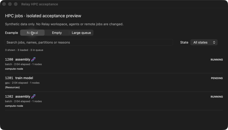Click the Relay HPC acceptance window title

(40, 4)
